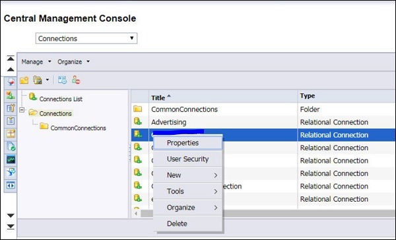This screenshot has height=240, width=396.
Task: Expand the Manage menu dropdown
Action: (36, 61)
